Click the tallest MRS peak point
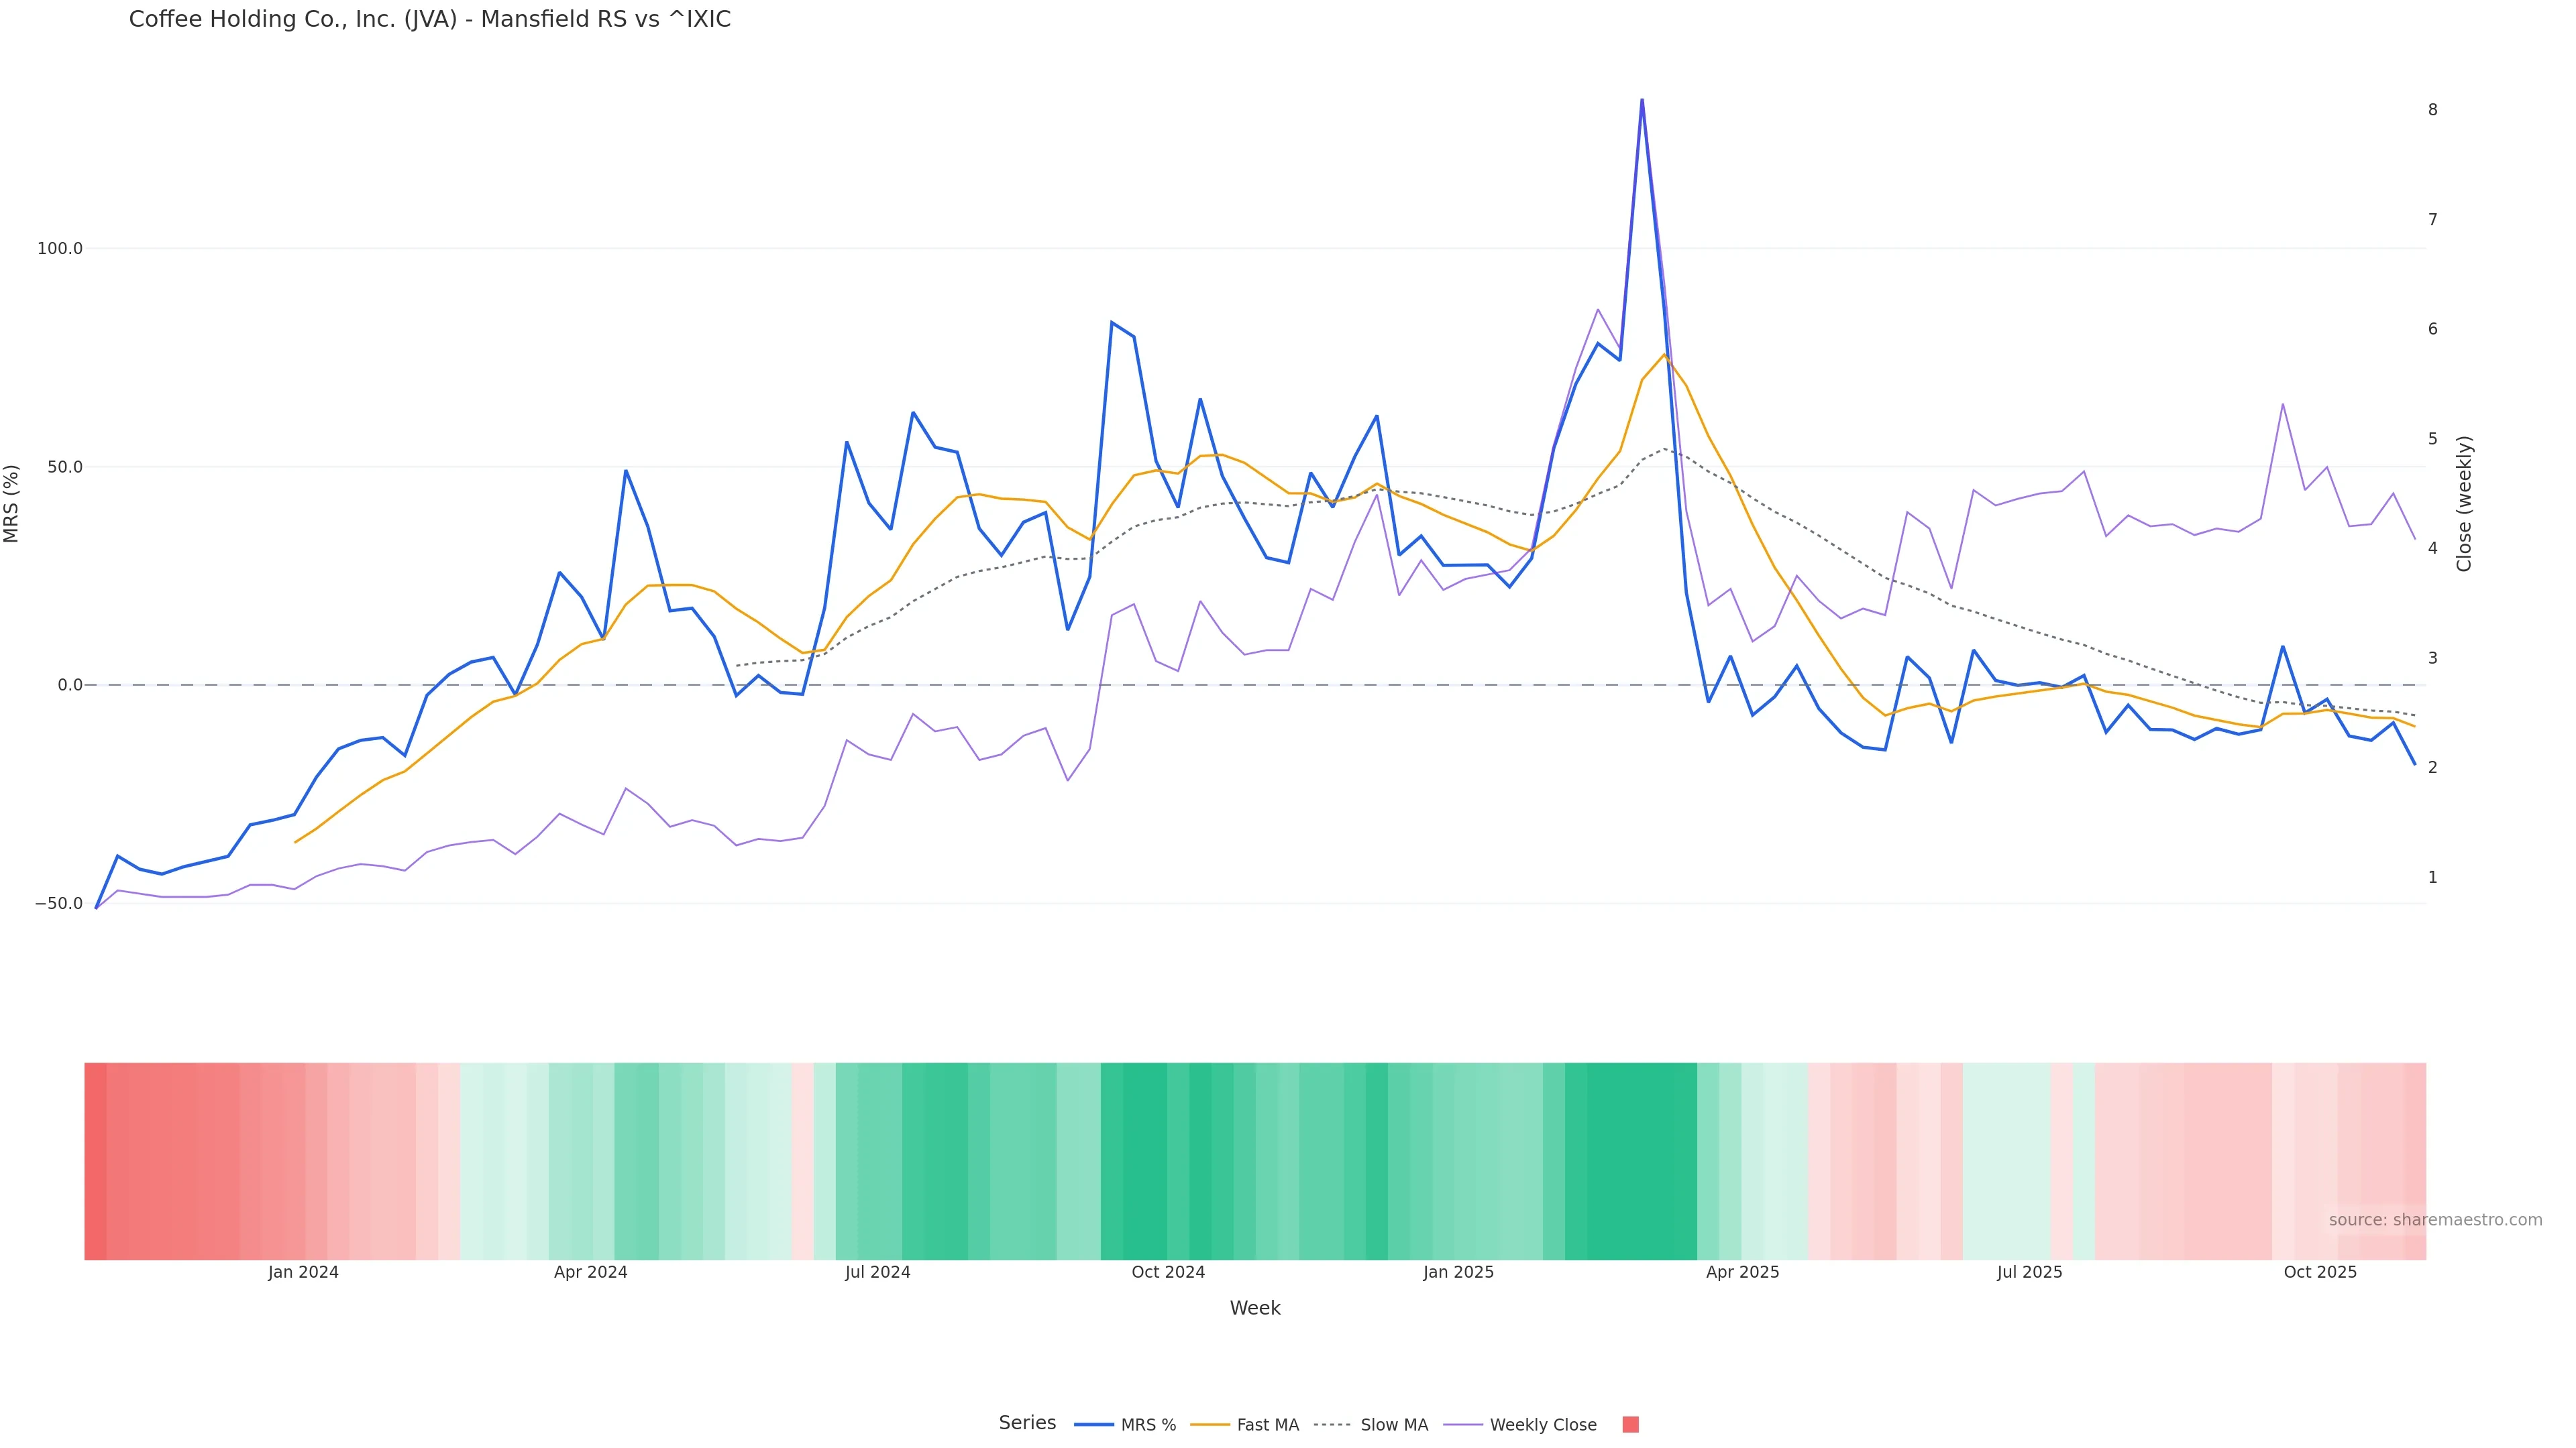 (1641, 100)
